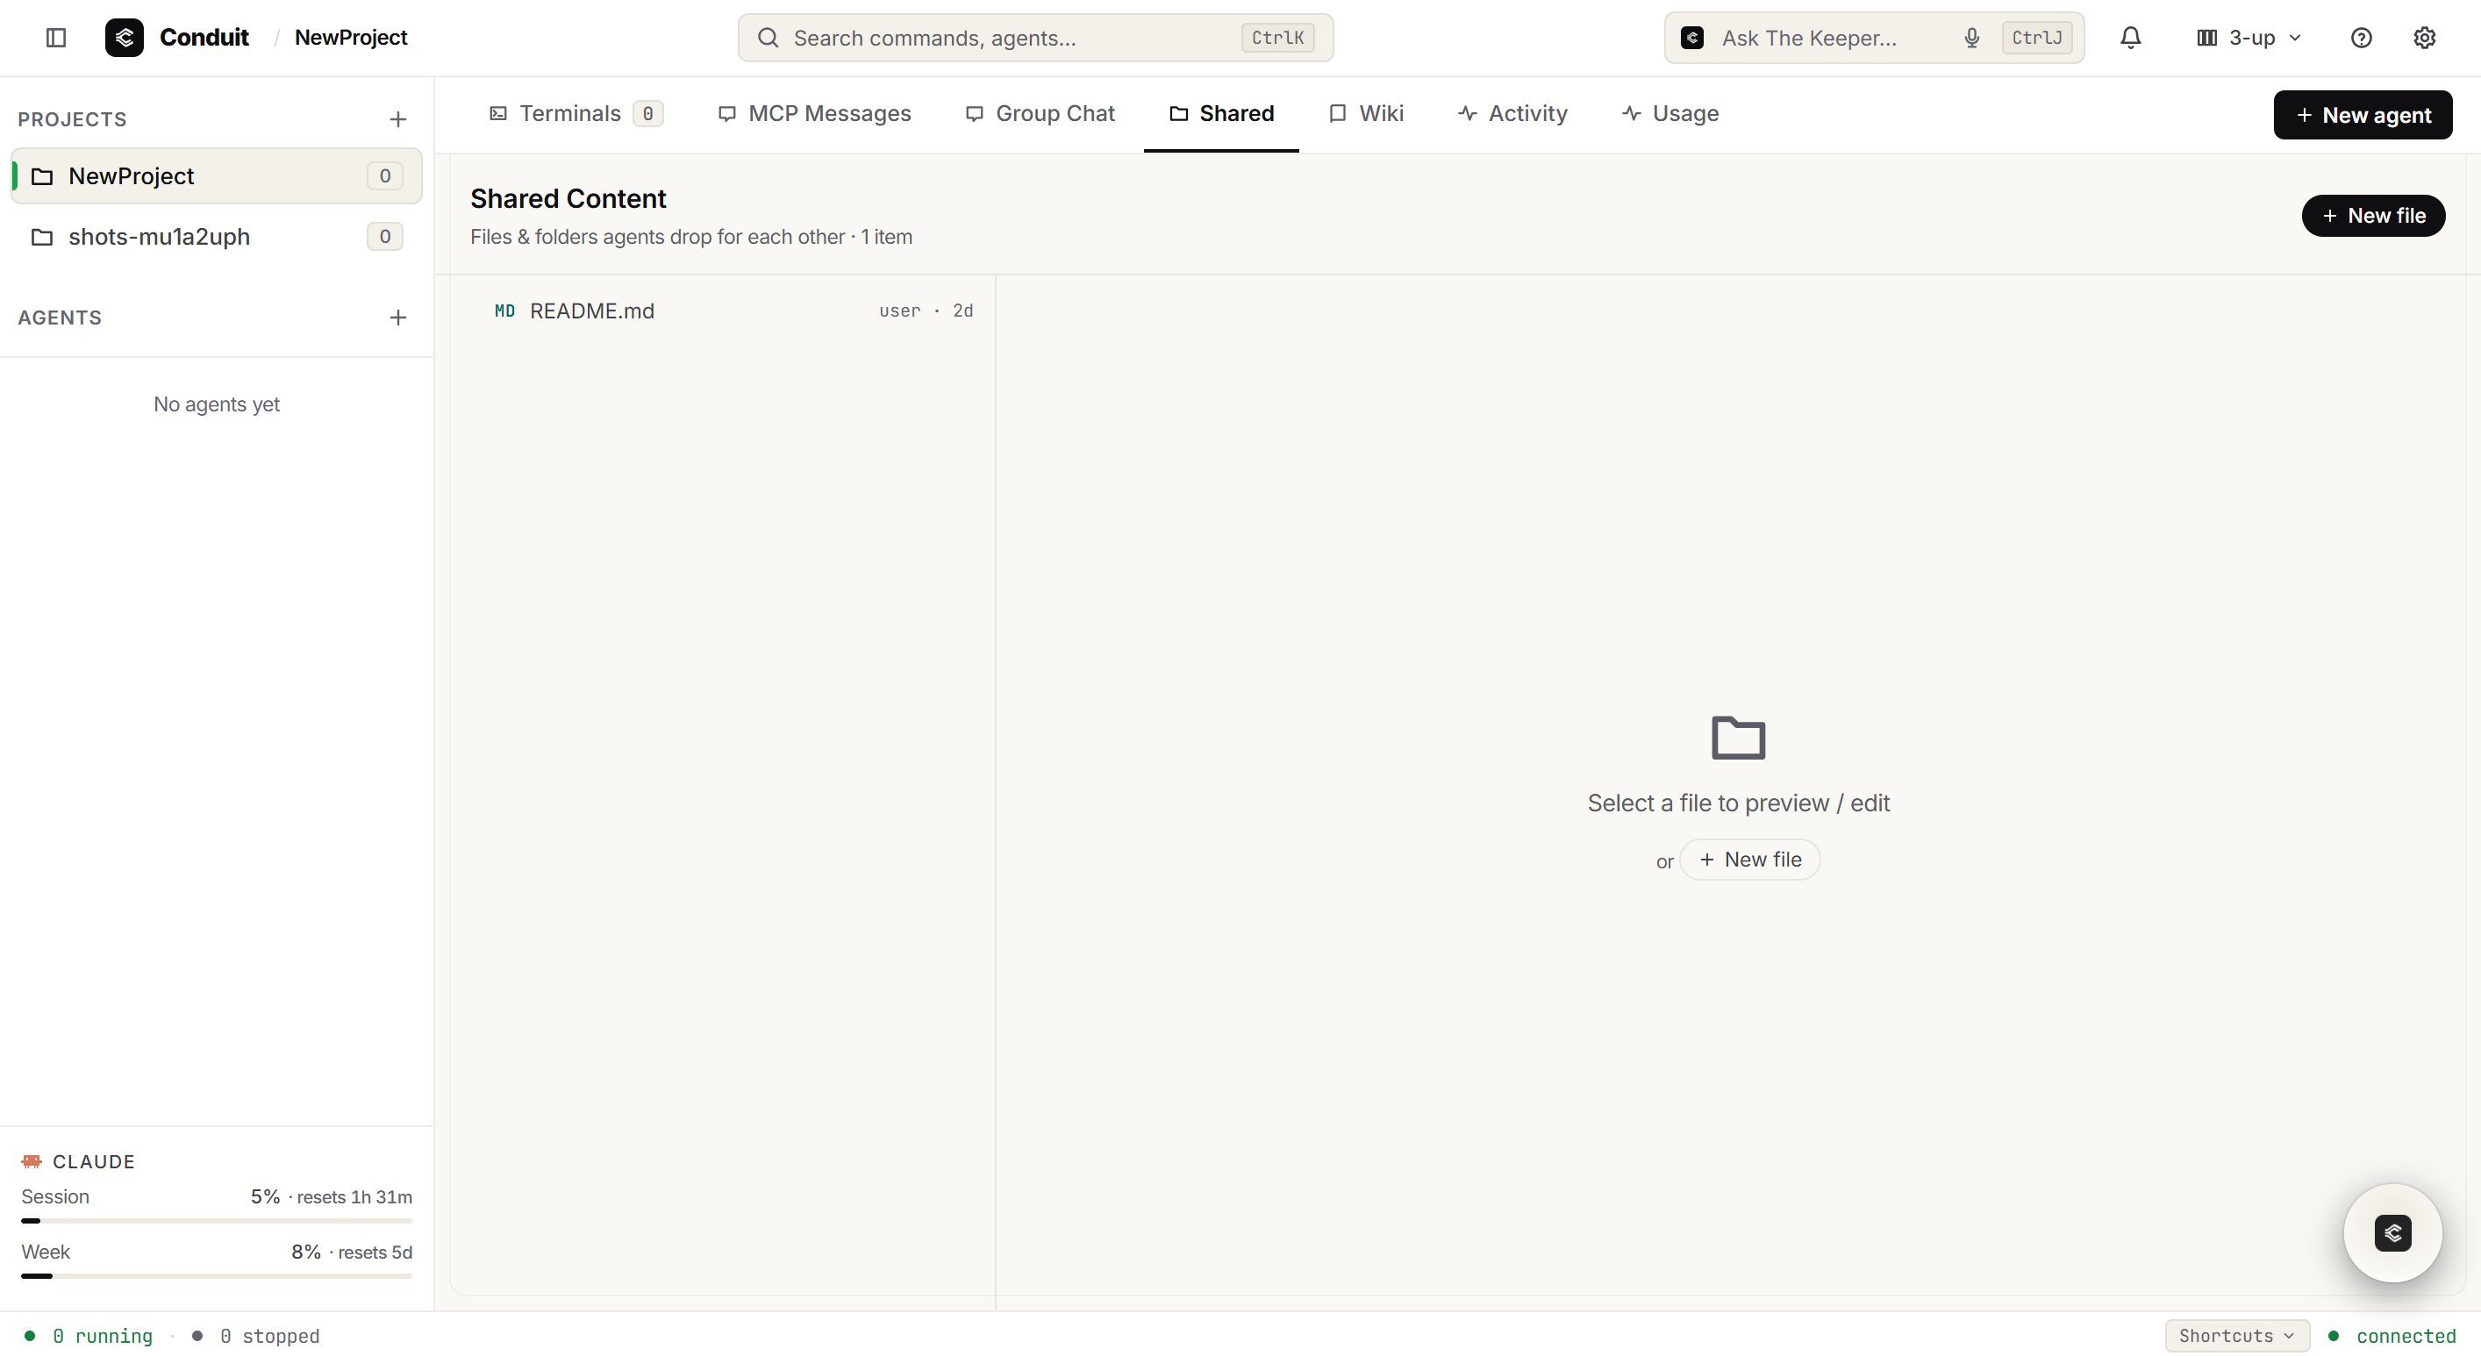Screen dimensions: 2481x1356
Task: Open the settings gear
Action: coord(2424,38)
